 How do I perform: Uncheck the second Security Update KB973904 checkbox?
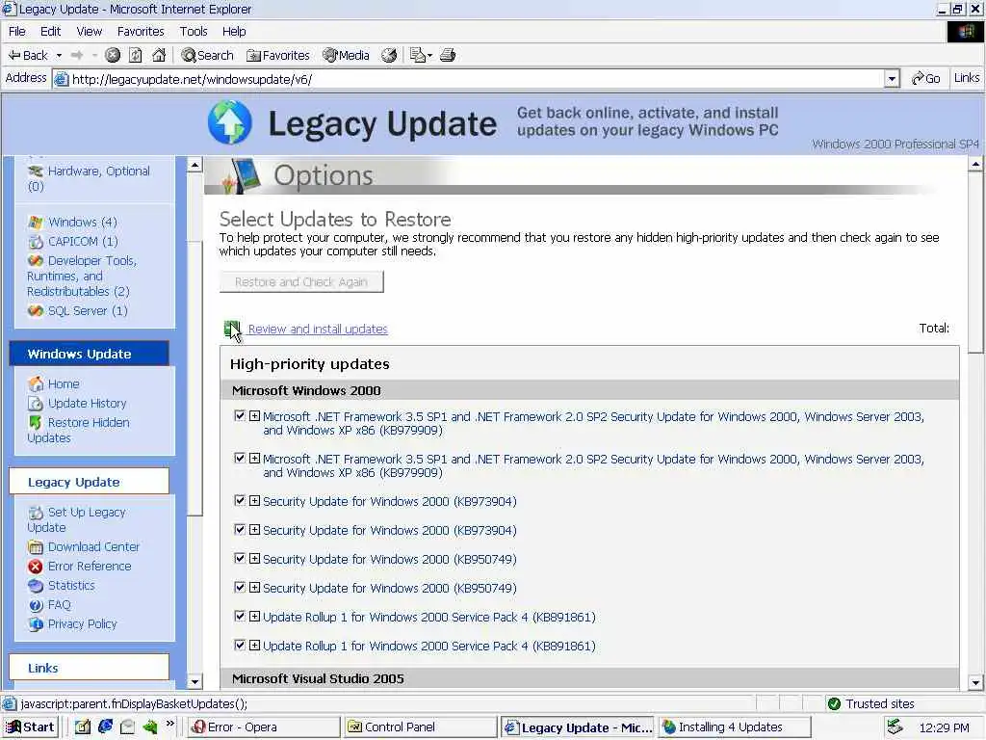pyautogui.click(x=240, y=529)
